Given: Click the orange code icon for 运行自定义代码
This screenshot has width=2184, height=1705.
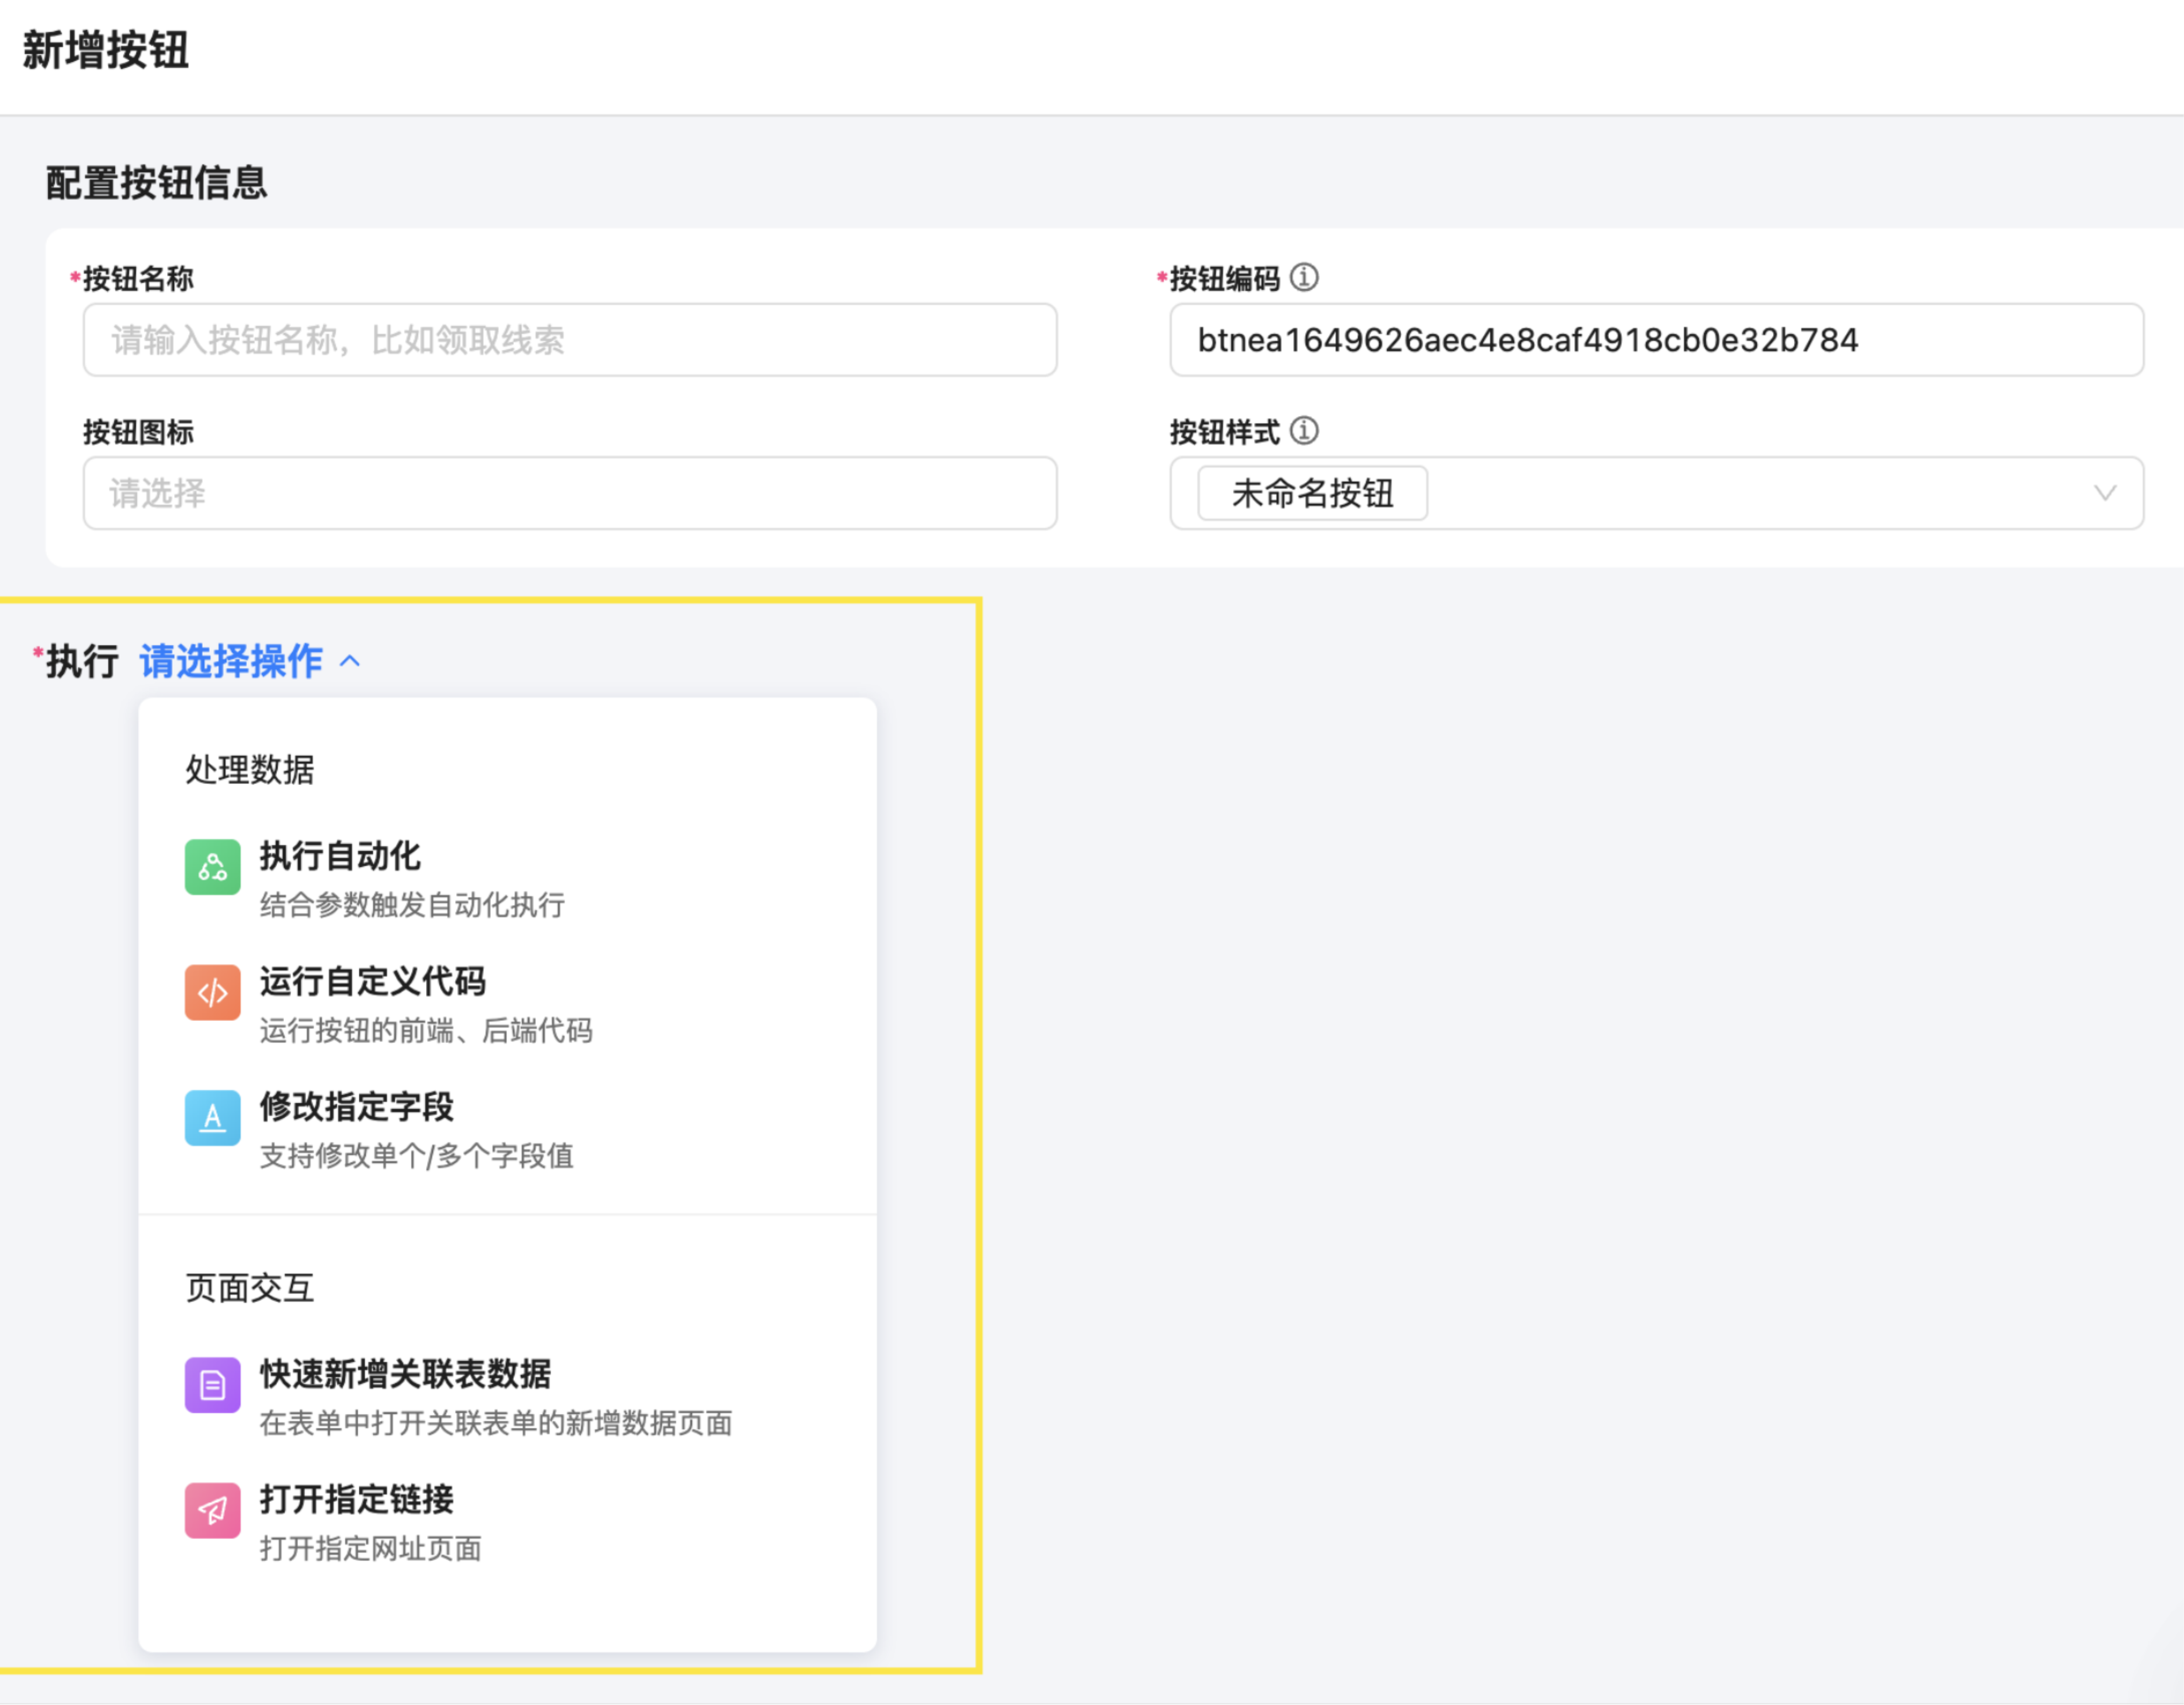Looking at the screenshot, I should point(212,993).
